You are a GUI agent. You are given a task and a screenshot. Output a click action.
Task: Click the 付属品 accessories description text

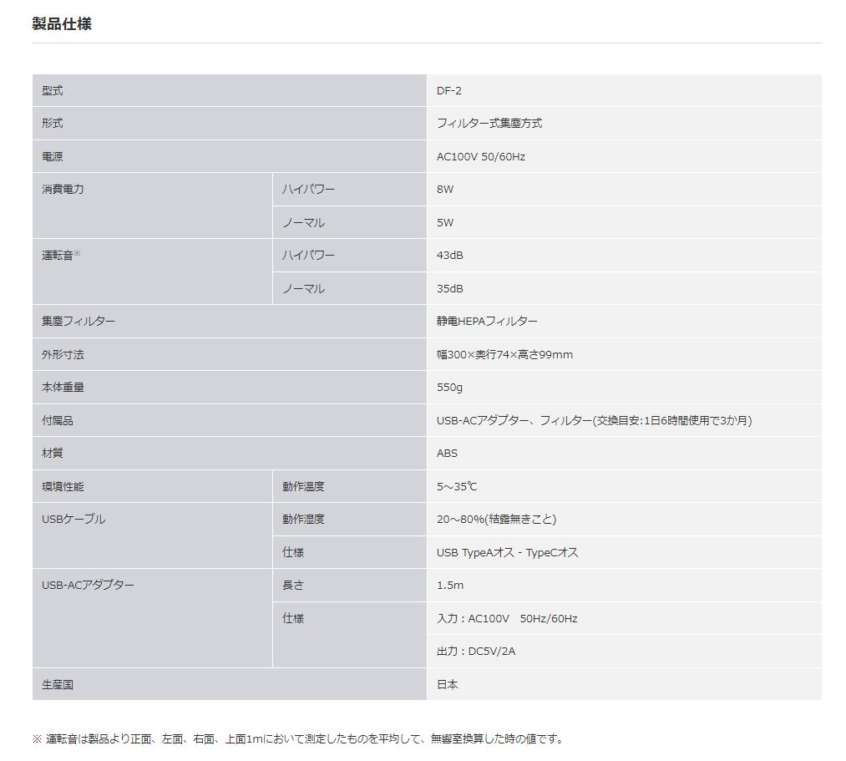pyautogui.click(x=593, y=420)
